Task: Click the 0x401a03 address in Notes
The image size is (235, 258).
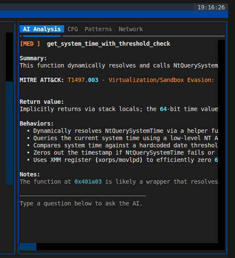Action: (x=88, y=182)
